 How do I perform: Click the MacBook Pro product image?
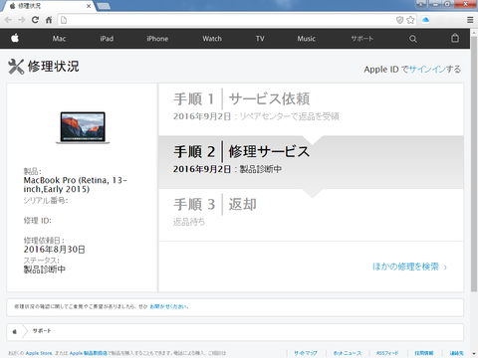(x=83, y=127)
